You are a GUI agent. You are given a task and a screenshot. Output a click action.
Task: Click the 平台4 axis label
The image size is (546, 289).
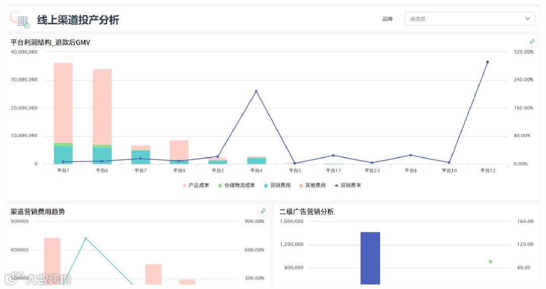256,170
